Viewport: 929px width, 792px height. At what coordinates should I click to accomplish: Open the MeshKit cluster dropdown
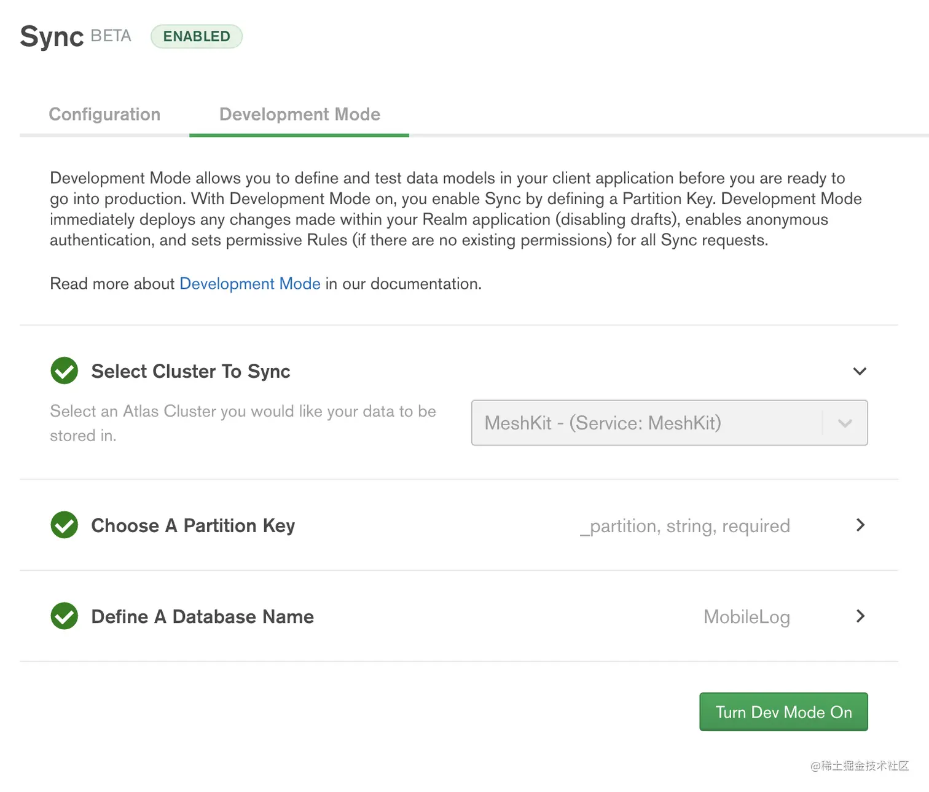(x=669, y=423)
